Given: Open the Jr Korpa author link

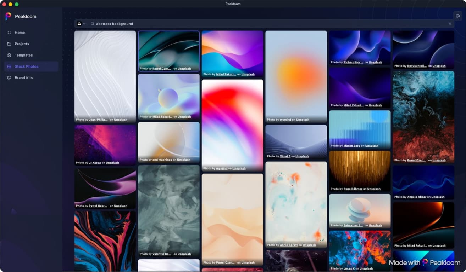Looking at the screenshot, I should click(95, 163).
